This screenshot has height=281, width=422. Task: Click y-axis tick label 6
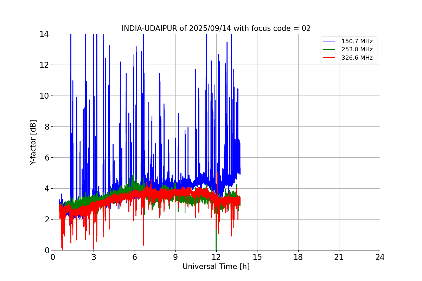46,158
